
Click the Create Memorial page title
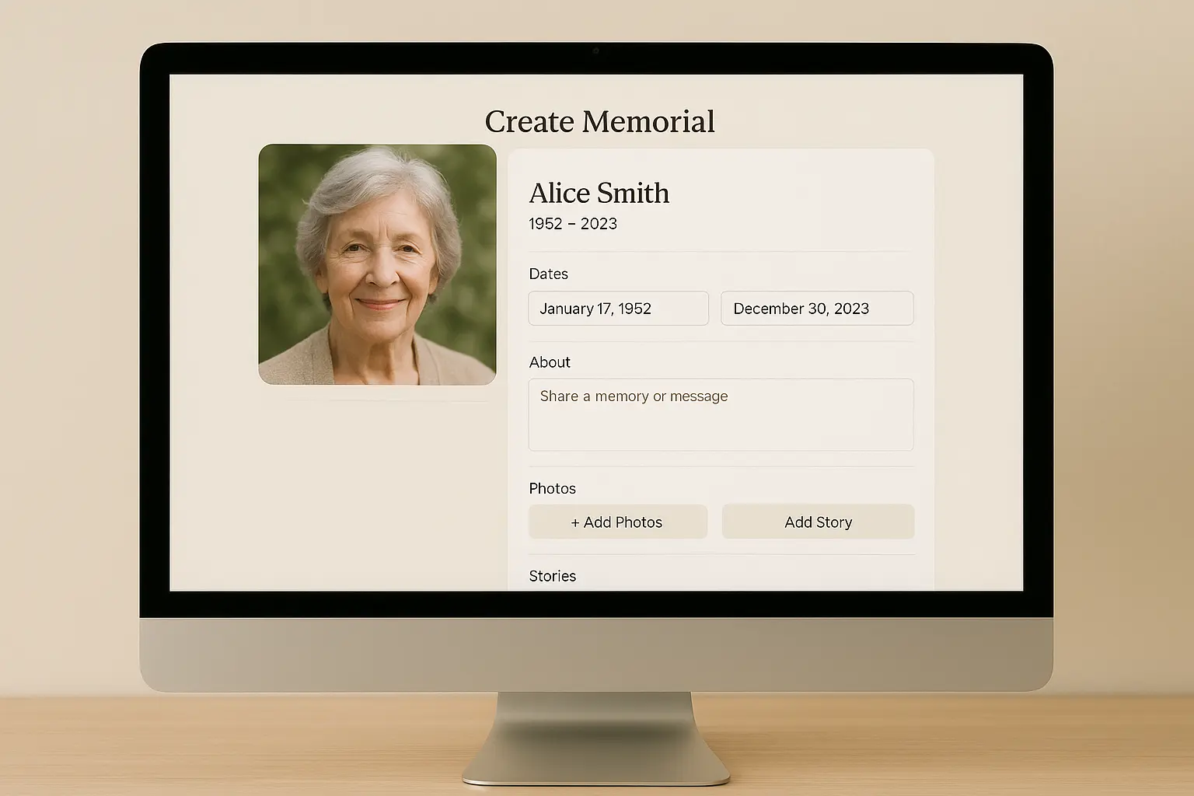pyautogui.click(x=599, y=121)
